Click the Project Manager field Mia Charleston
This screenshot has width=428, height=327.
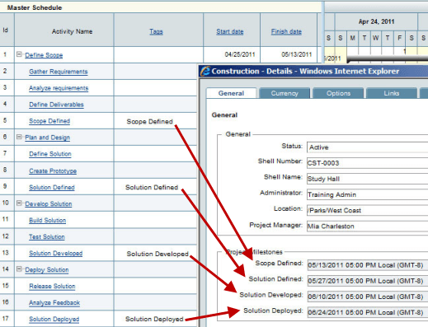[367, 227]
